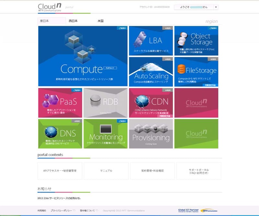Open the 利用規約 footer link
The image size is (259, 216).
pyautogui.click(x=42, y=211)
